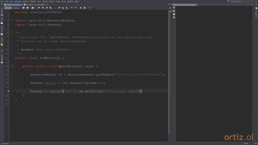This screenshot has height=145, width=258.
Task: Click the Previous Bookmark toolbar icon
Action: [x=59, y=8]
